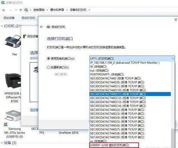This screenshot has width=178, height=148.
Task: Go up one folder level arrow
Action: point(21,10)
